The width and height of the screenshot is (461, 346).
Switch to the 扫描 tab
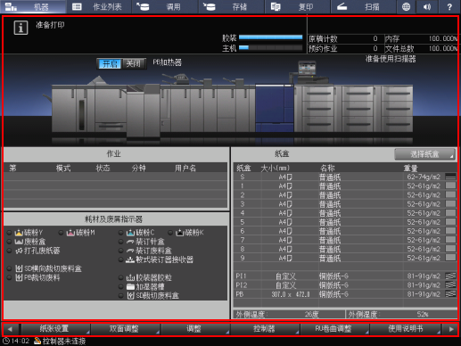364,6
